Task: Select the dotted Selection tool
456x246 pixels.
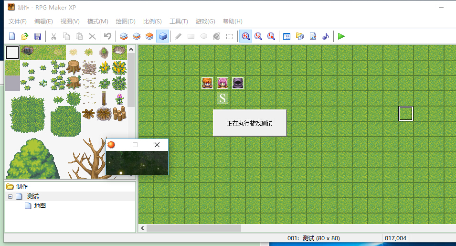Action: click(x=230, y=36)
